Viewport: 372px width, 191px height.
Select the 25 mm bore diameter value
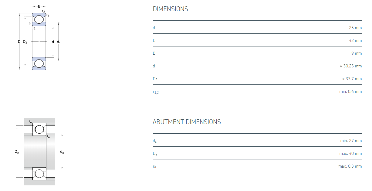(355, 28)
